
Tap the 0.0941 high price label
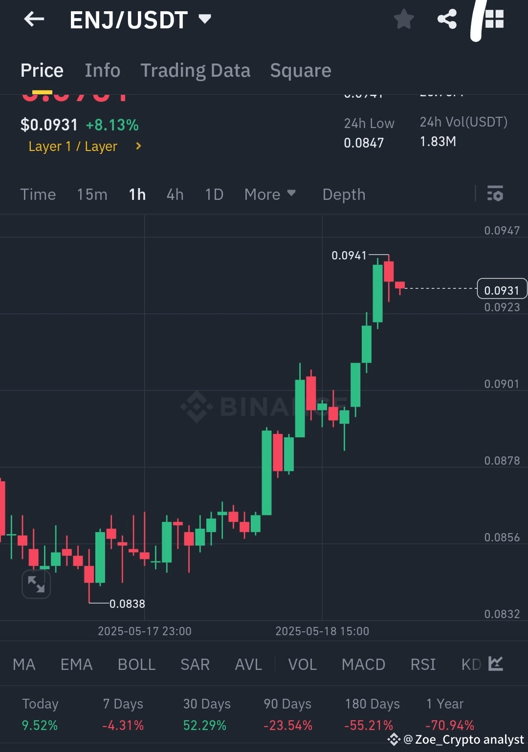tap(349, 255)
